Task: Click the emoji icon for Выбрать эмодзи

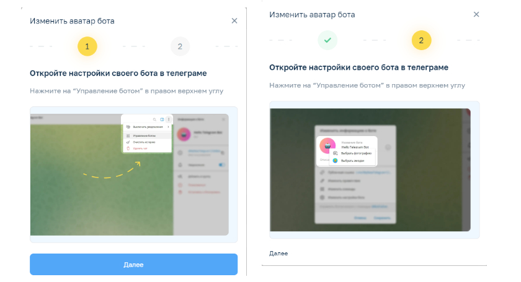Action: [336, 161]
